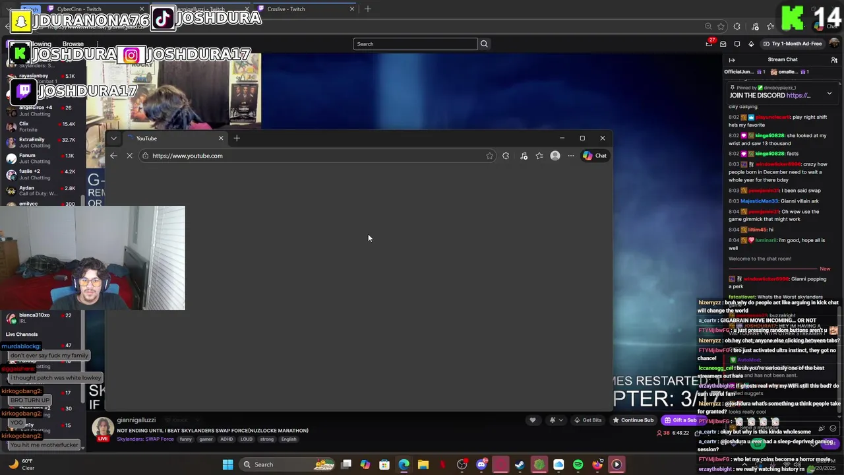Click the giannigalluzzi streamer avatar
The width and height of the screenshot is (844, 475).
tap(103, 429)
